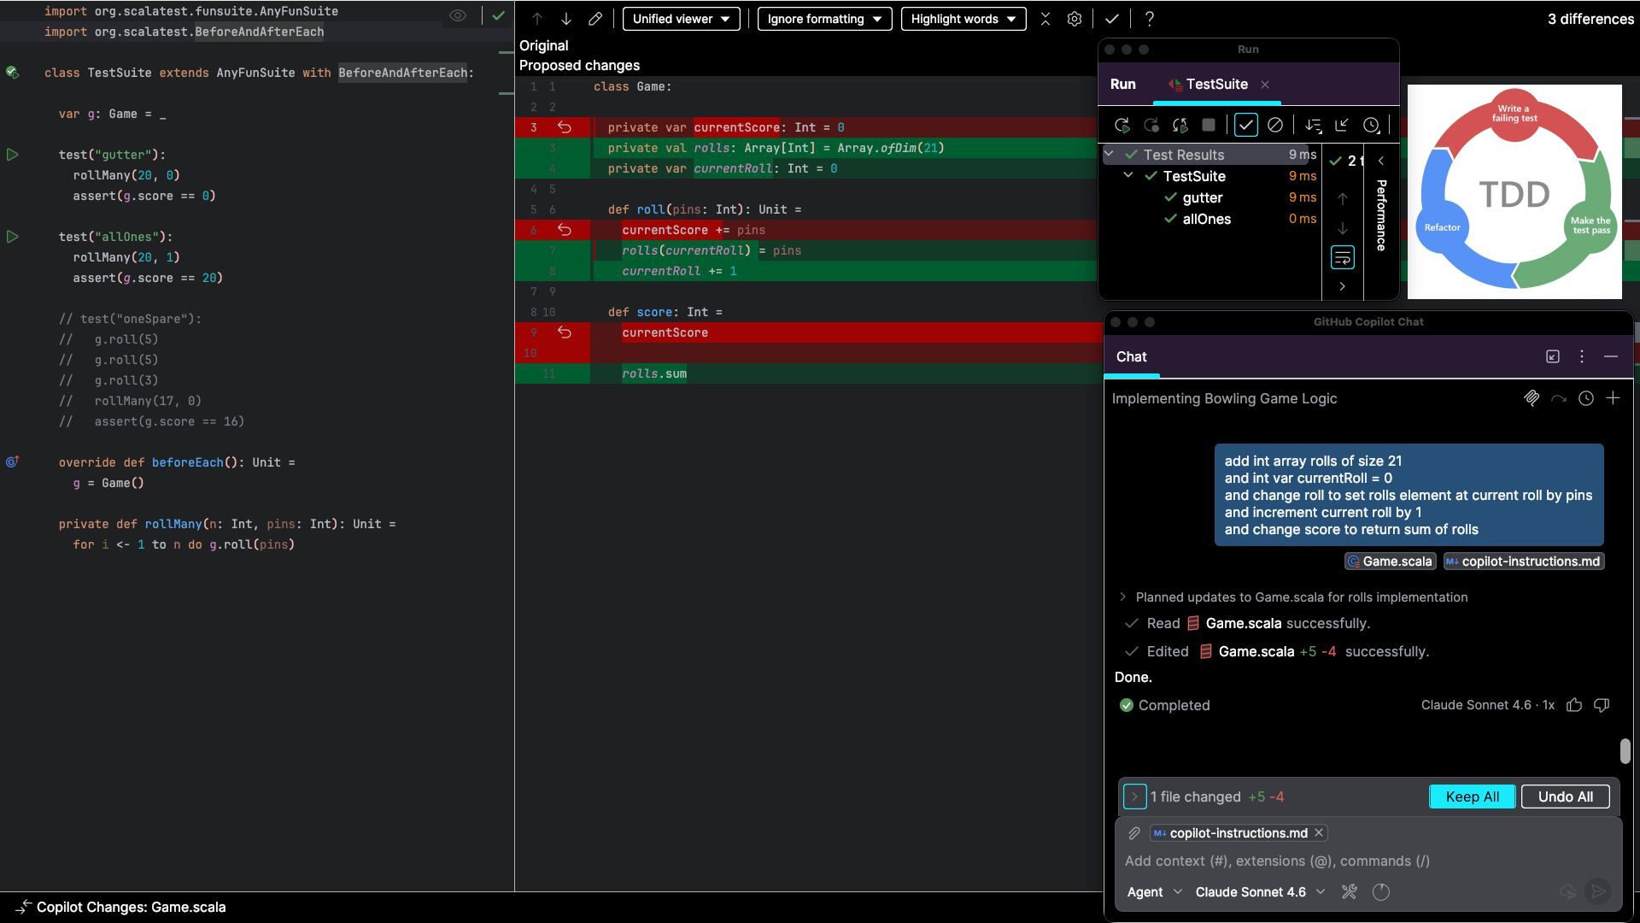Rerun tests with the Run toolbar icon

tap(1122, 126)
